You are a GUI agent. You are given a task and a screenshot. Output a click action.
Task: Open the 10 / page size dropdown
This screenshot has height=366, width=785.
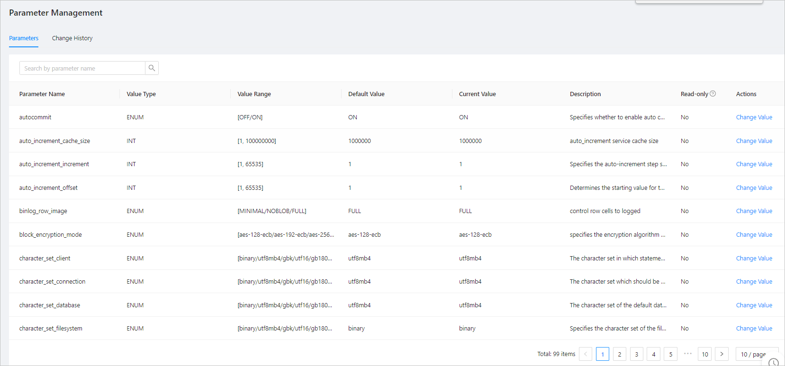click(x=756, y=354)
